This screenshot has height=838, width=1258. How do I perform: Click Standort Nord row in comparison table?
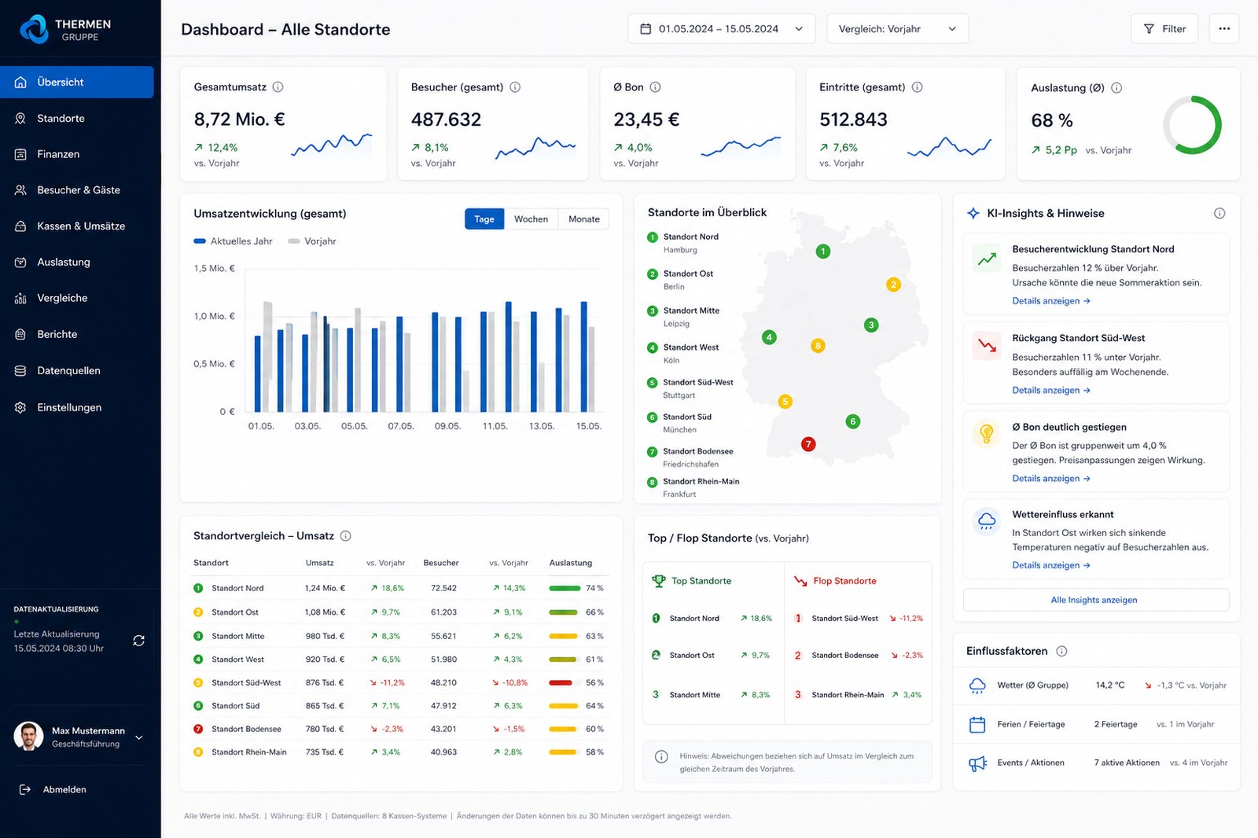[x=399, y=588]
